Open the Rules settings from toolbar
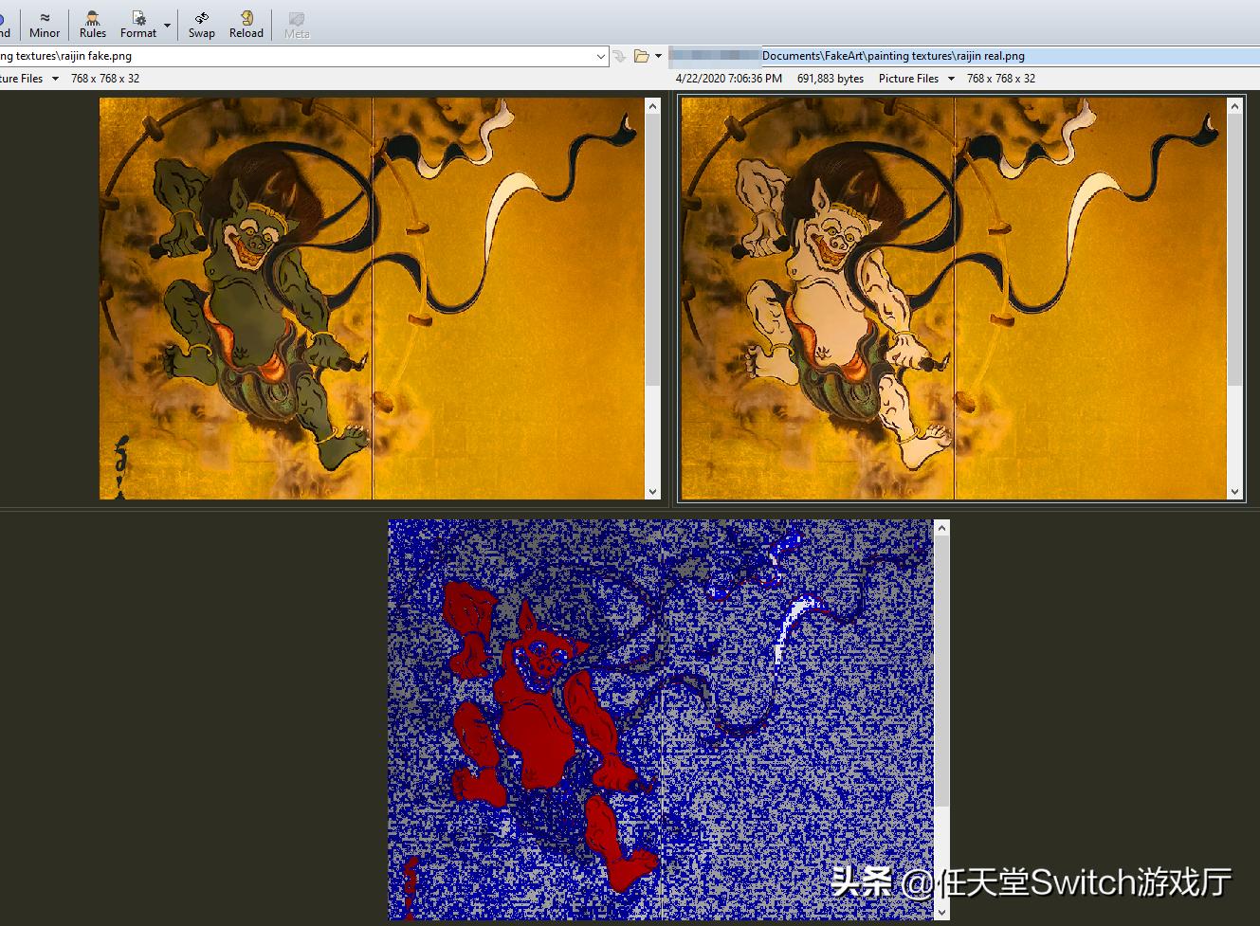This screenshot has width=1260, height=926. (x=93, y=25)
